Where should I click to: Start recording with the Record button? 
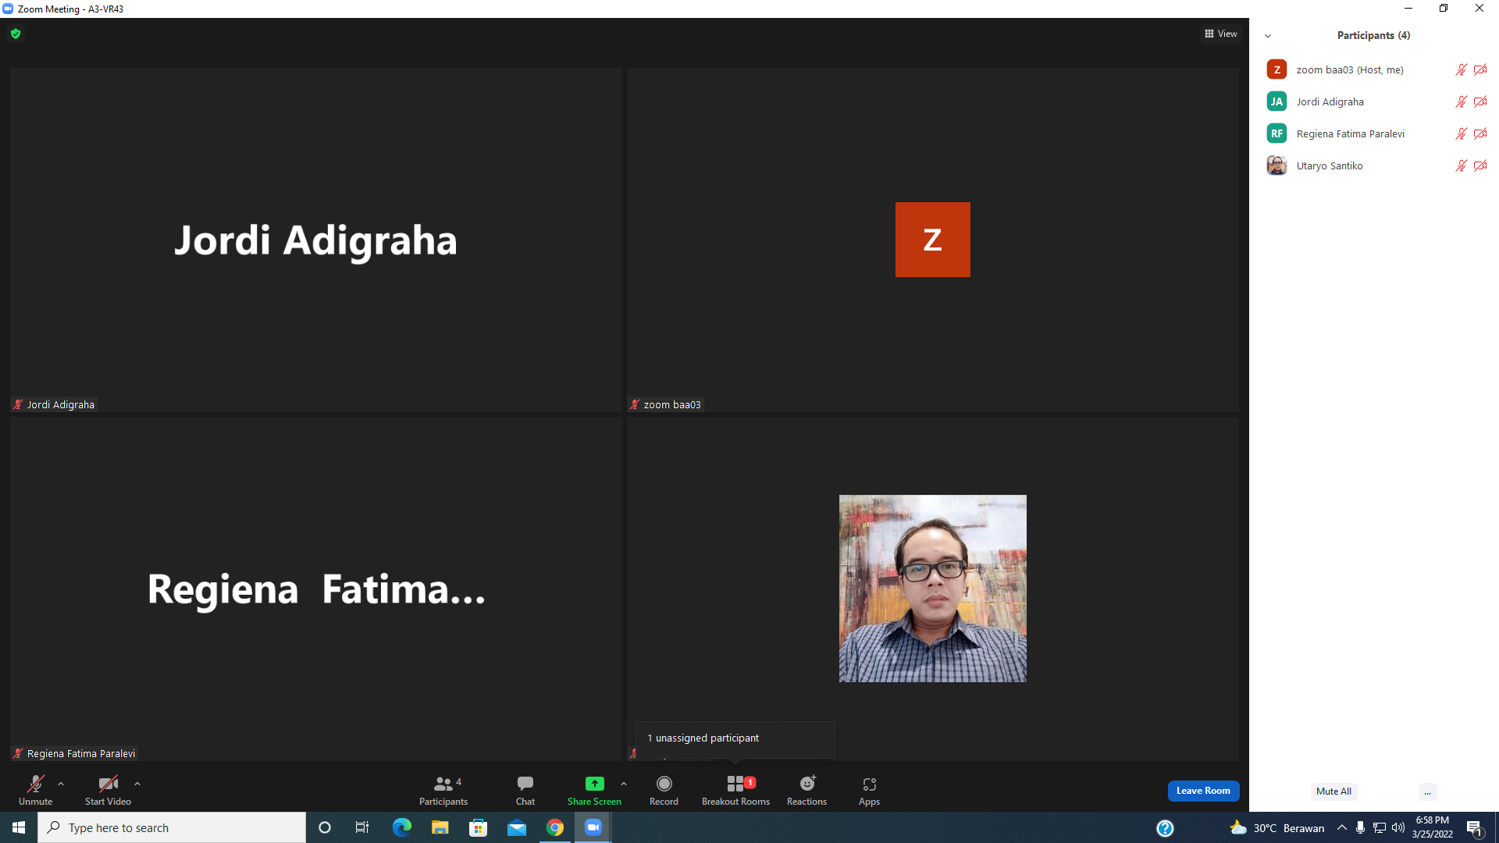tap(664, 790)
